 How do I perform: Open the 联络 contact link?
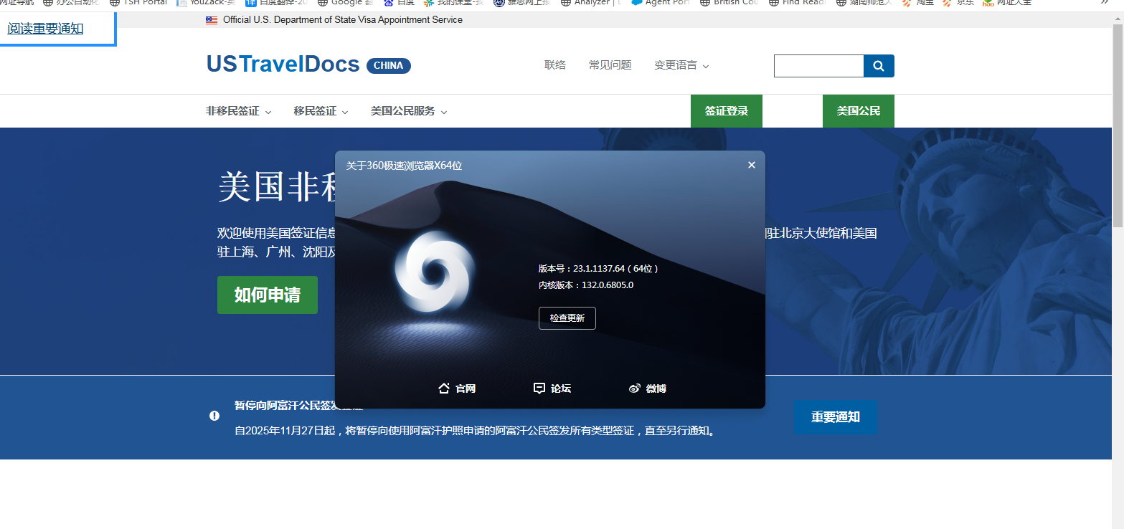tap(555, 65)
